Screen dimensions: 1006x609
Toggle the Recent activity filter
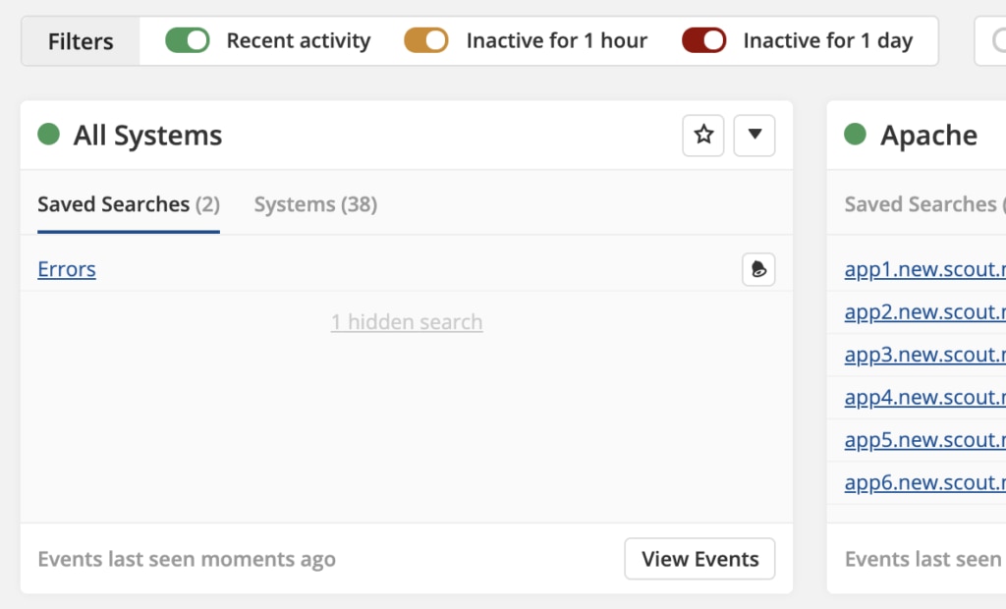point(188,40)
